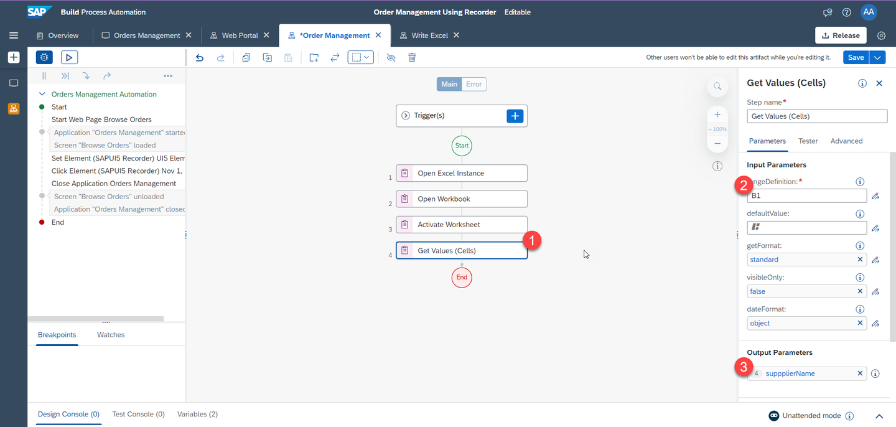Open the Variables (2) tab
The image size is (896, 427).
click(x=197, y=414)
